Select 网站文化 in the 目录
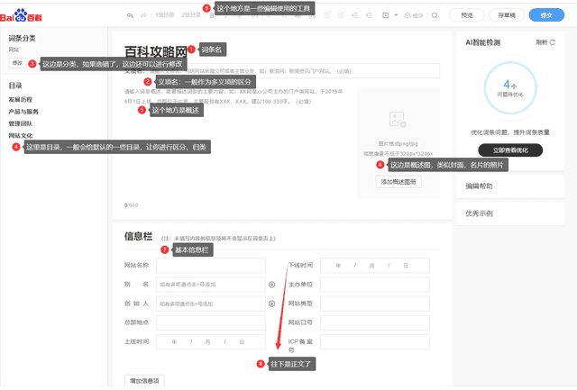The height and width of the screenshot is (390, 577). point(21,136)
